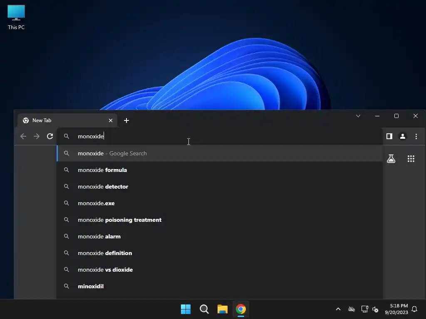Pick the 'monoxide.exe' suggestion

220,203
